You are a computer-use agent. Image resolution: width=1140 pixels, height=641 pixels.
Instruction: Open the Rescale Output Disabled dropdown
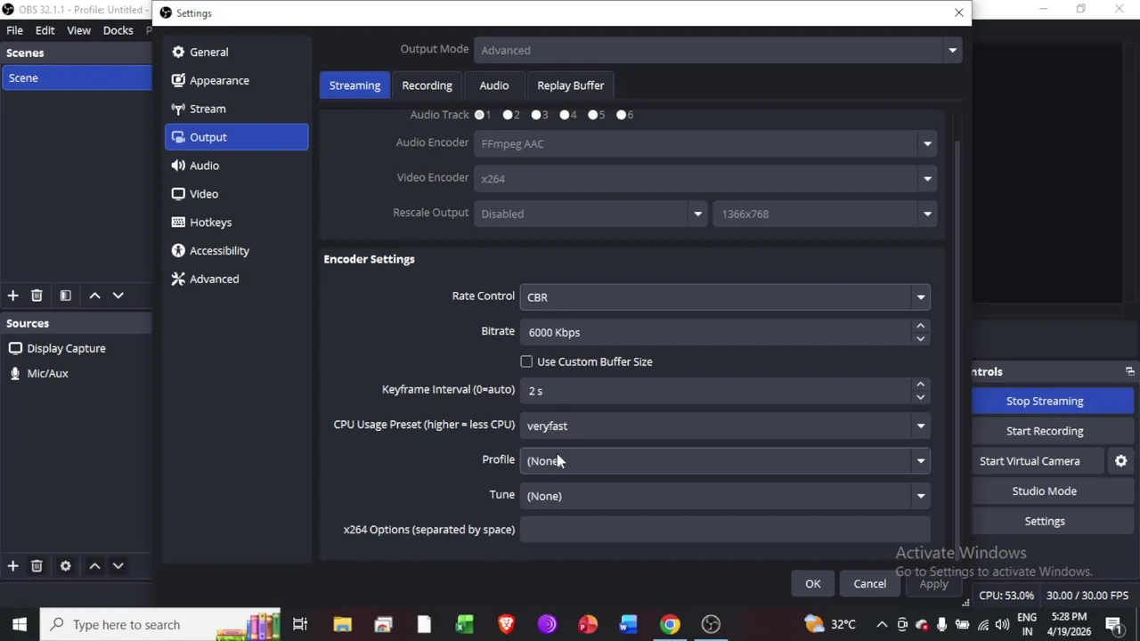coord(590,214)
